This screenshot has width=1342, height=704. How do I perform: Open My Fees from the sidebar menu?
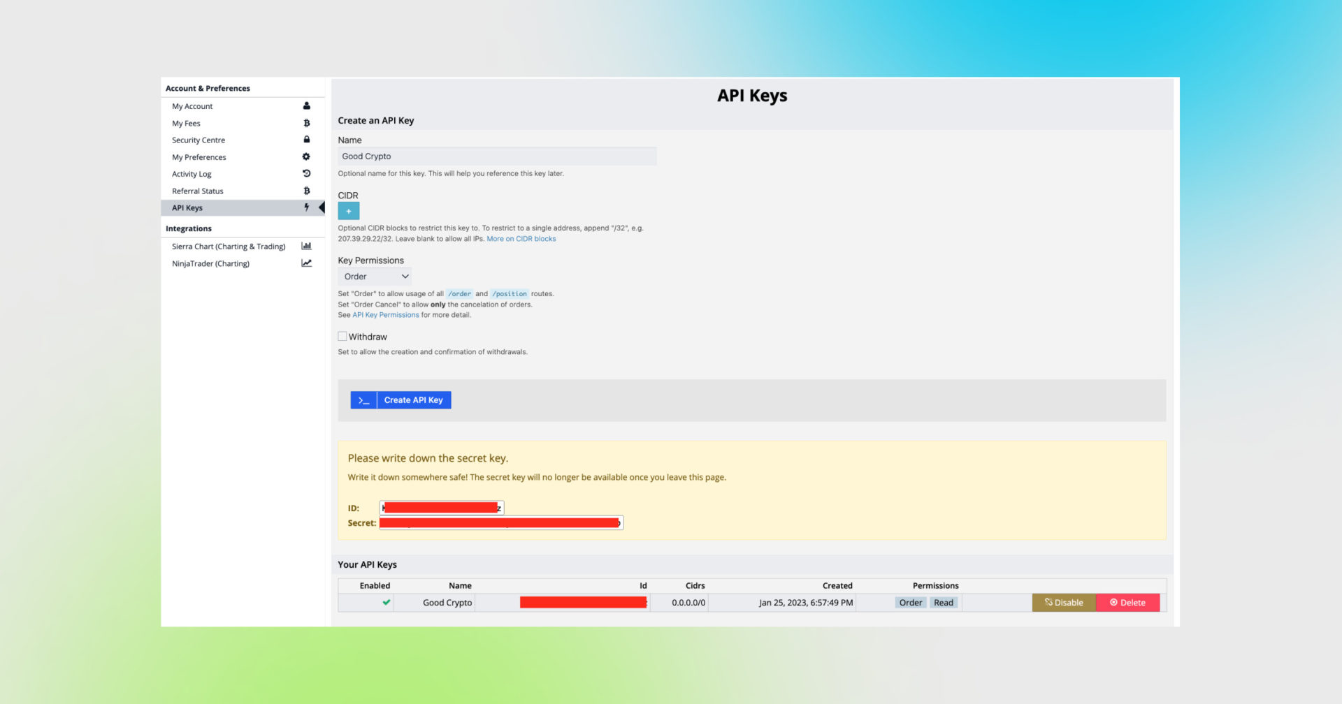pyautogui.click(x=186, y=123)
